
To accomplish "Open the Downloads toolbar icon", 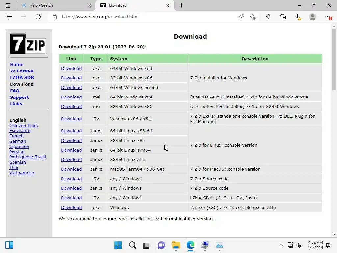I will [298, 17].
